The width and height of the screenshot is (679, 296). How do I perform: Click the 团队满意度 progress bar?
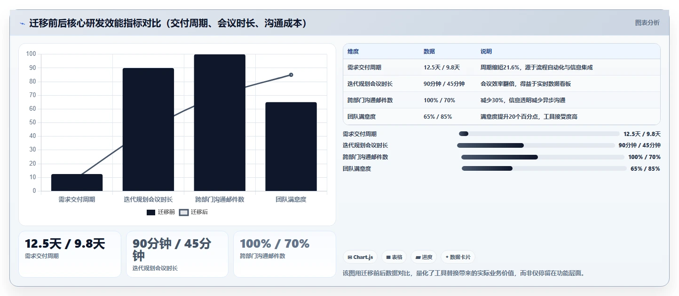pyautogui.click(x=544, y=168)
